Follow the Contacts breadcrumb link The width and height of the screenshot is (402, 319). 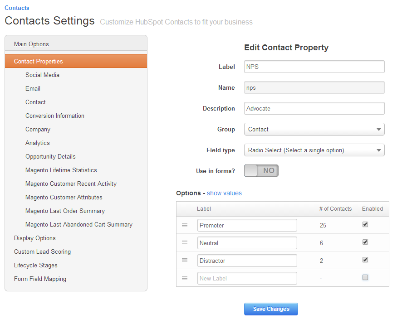17,8
